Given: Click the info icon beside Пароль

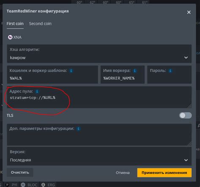Looking at the screenshot, I should (x=170, y=70).
